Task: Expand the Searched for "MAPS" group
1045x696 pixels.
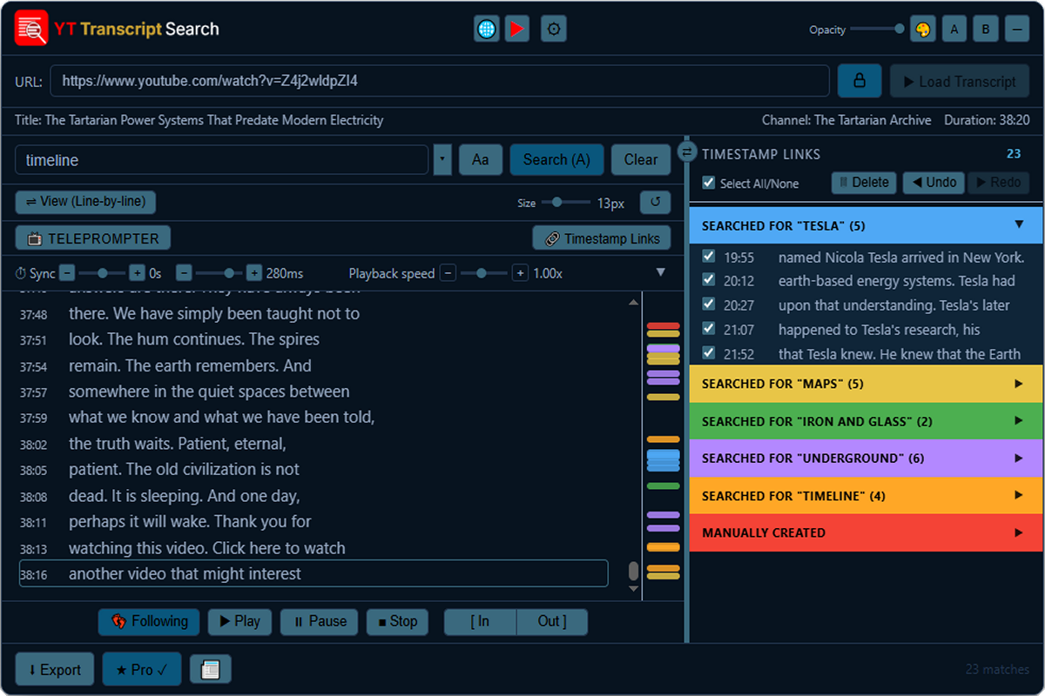Action: tap(866, 384)
